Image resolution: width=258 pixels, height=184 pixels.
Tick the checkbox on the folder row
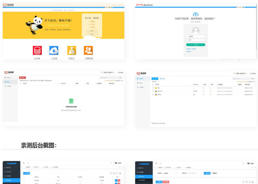tap(153, 88)
